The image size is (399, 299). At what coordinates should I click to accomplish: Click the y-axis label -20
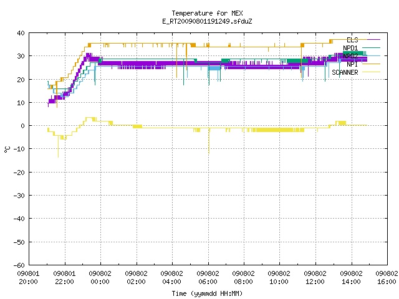(19, 173)
